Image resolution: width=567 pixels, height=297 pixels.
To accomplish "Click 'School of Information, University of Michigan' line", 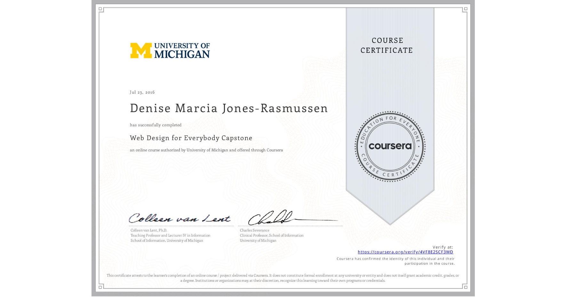I will click(x=167, y=240).
